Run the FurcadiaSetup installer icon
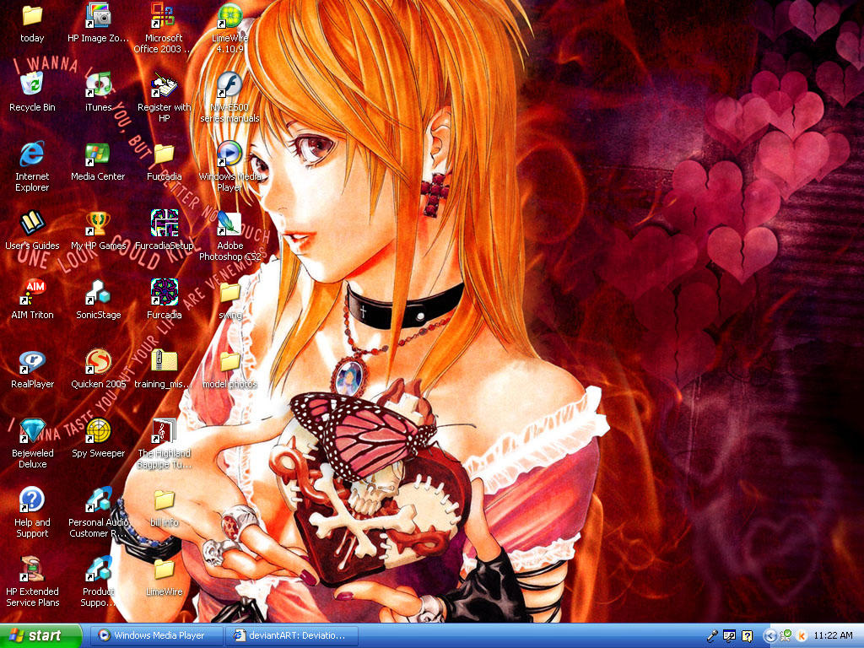The width and height of the screenshot is (864, 648). pos(164,223)
